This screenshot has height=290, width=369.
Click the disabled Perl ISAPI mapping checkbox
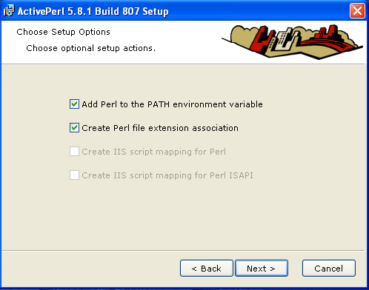click(74, 175)
